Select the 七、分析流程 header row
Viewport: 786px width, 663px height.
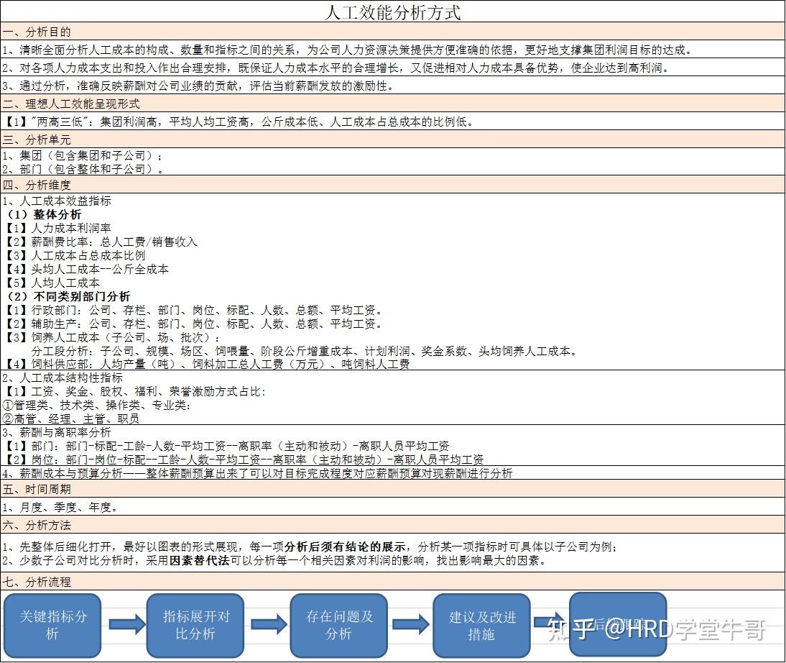pyautogui.click(x=392, y=582)
